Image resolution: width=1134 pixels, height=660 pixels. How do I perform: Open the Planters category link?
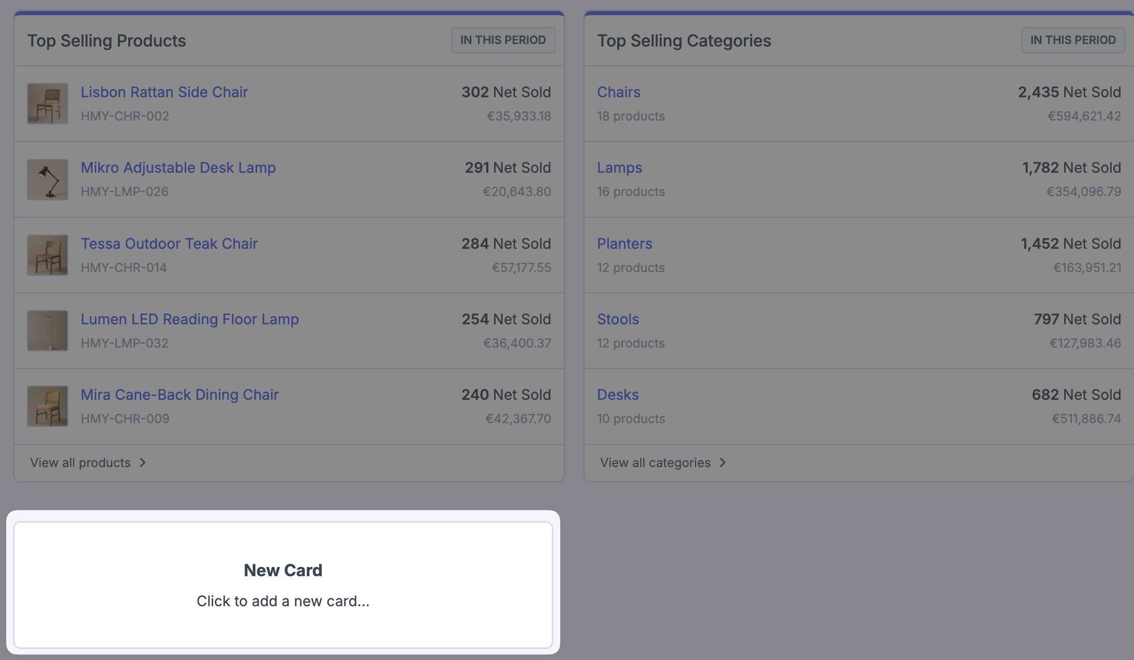point(624,244)
